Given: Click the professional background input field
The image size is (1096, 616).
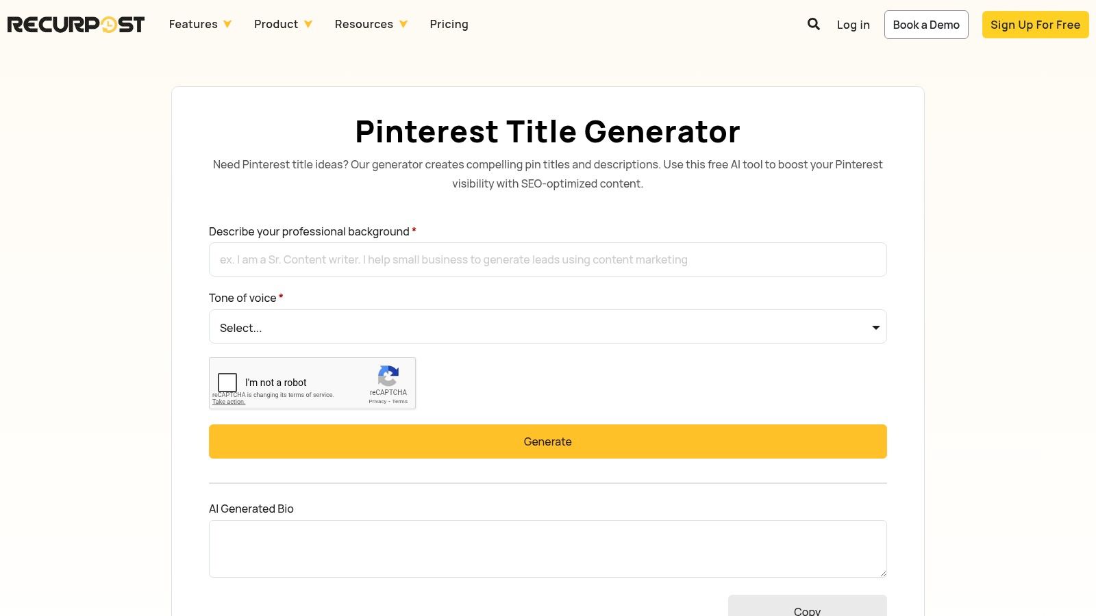Looking at the screenshot, I should tap(547, 259).
